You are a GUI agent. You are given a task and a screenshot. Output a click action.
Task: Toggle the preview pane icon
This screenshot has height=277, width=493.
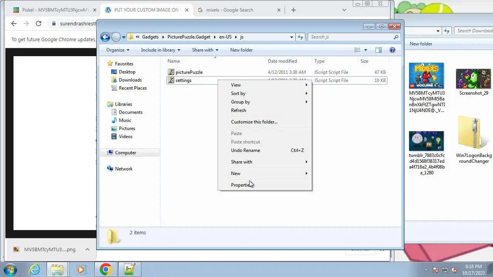379,50
